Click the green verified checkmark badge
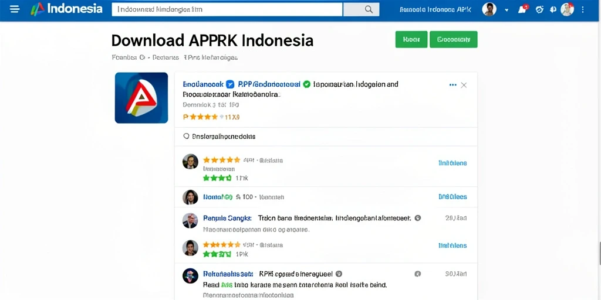 [x=306, y=84]
